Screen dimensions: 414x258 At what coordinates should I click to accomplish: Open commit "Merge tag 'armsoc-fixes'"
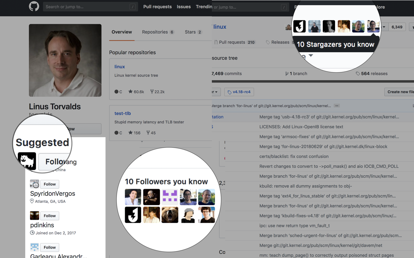pyautogui.click(x=329, y=136)
